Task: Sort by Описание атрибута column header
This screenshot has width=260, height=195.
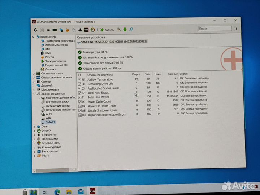Action: click(100, 75)
